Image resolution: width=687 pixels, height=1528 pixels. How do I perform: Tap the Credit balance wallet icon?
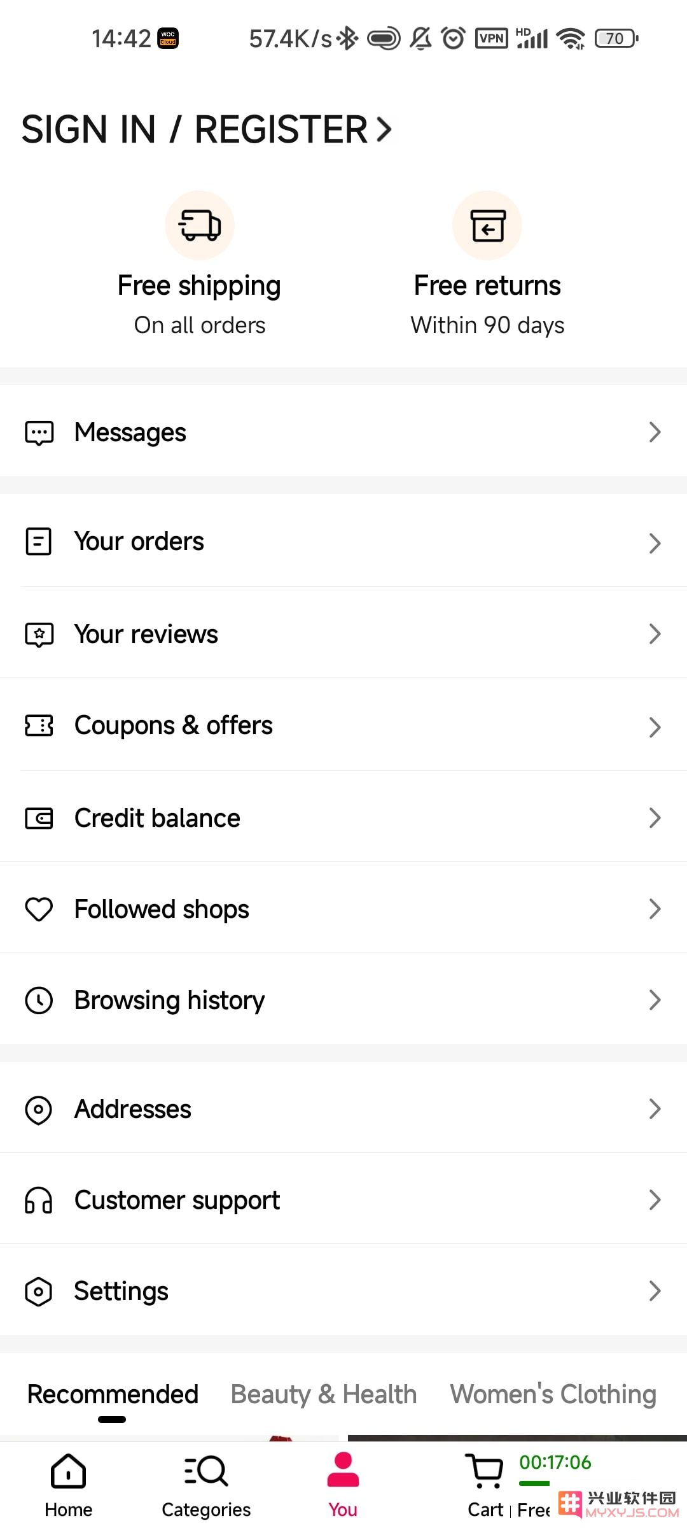[39, 818]
